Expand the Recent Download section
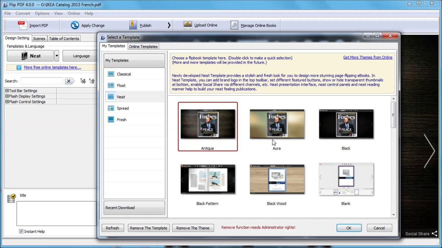 pos(134,208)
